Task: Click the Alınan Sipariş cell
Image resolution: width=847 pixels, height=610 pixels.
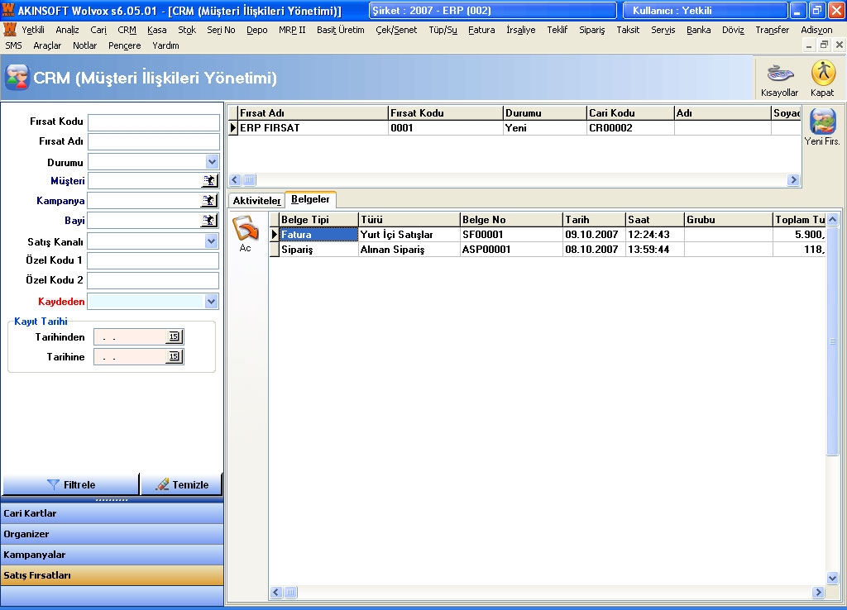Action: tap(409, 250)
